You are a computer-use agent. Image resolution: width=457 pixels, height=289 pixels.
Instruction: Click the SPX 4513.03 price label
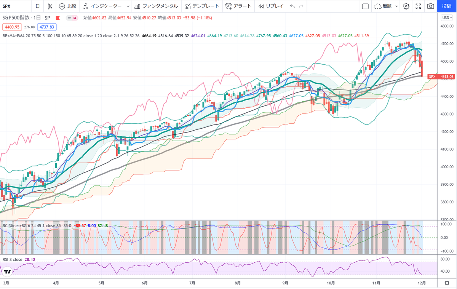(442, 77)
